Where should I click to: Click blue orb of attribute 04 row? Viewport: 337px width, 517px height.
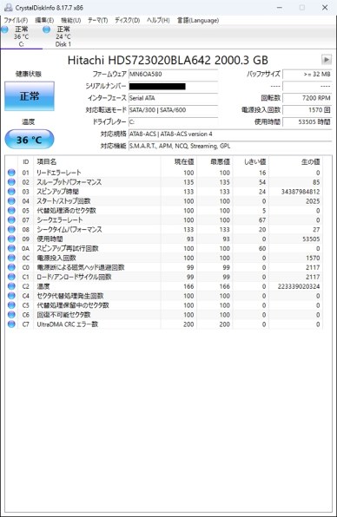(11, 201)
